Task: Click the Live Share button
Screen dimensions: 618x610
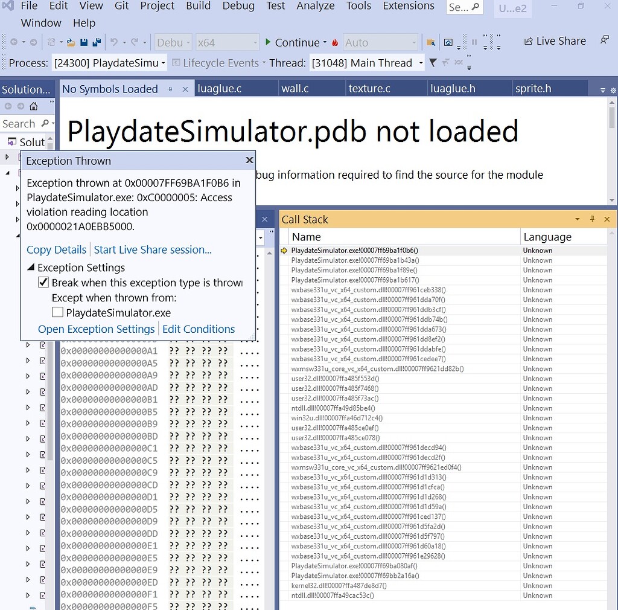Action: 555,41
